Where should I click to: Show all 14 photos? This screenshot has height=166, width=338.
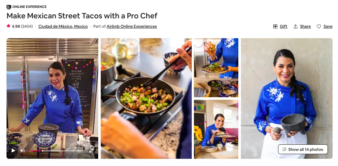(x=303, y=149)
